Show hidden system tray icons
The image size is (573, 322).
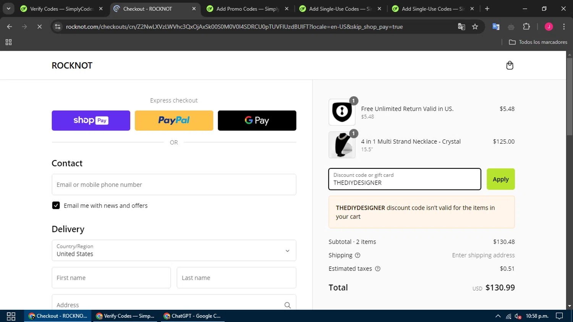[498, 316]
